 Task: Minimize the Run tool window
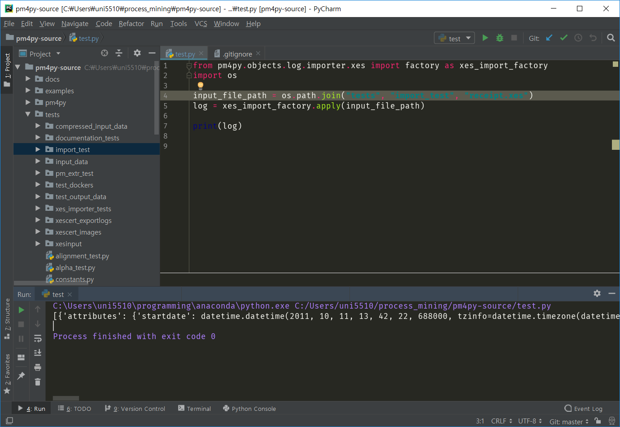click(x=612, y=293)
